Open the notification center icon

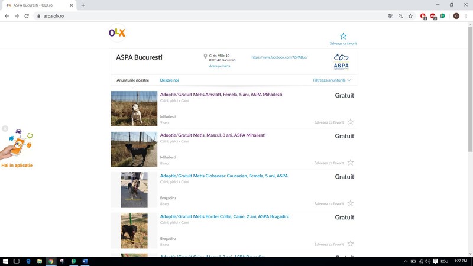tap(435, 261)
